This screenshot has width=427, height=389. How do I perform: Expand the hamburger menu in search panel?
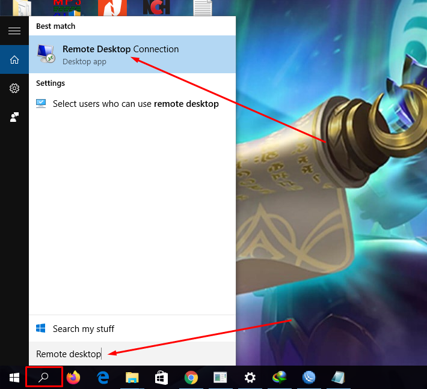tap(14, 31)
